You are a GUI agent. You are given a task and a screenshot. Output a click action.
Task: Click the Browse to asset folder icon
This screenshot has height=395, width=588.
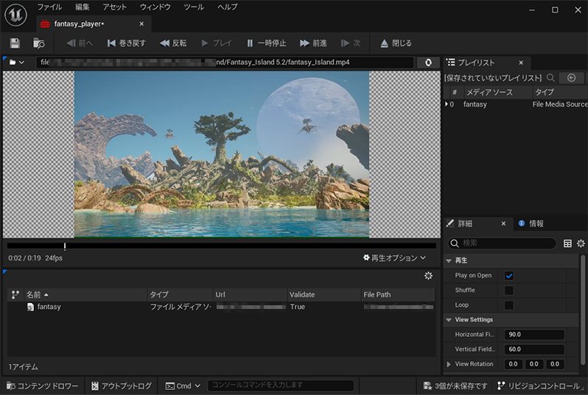[38, 43]
